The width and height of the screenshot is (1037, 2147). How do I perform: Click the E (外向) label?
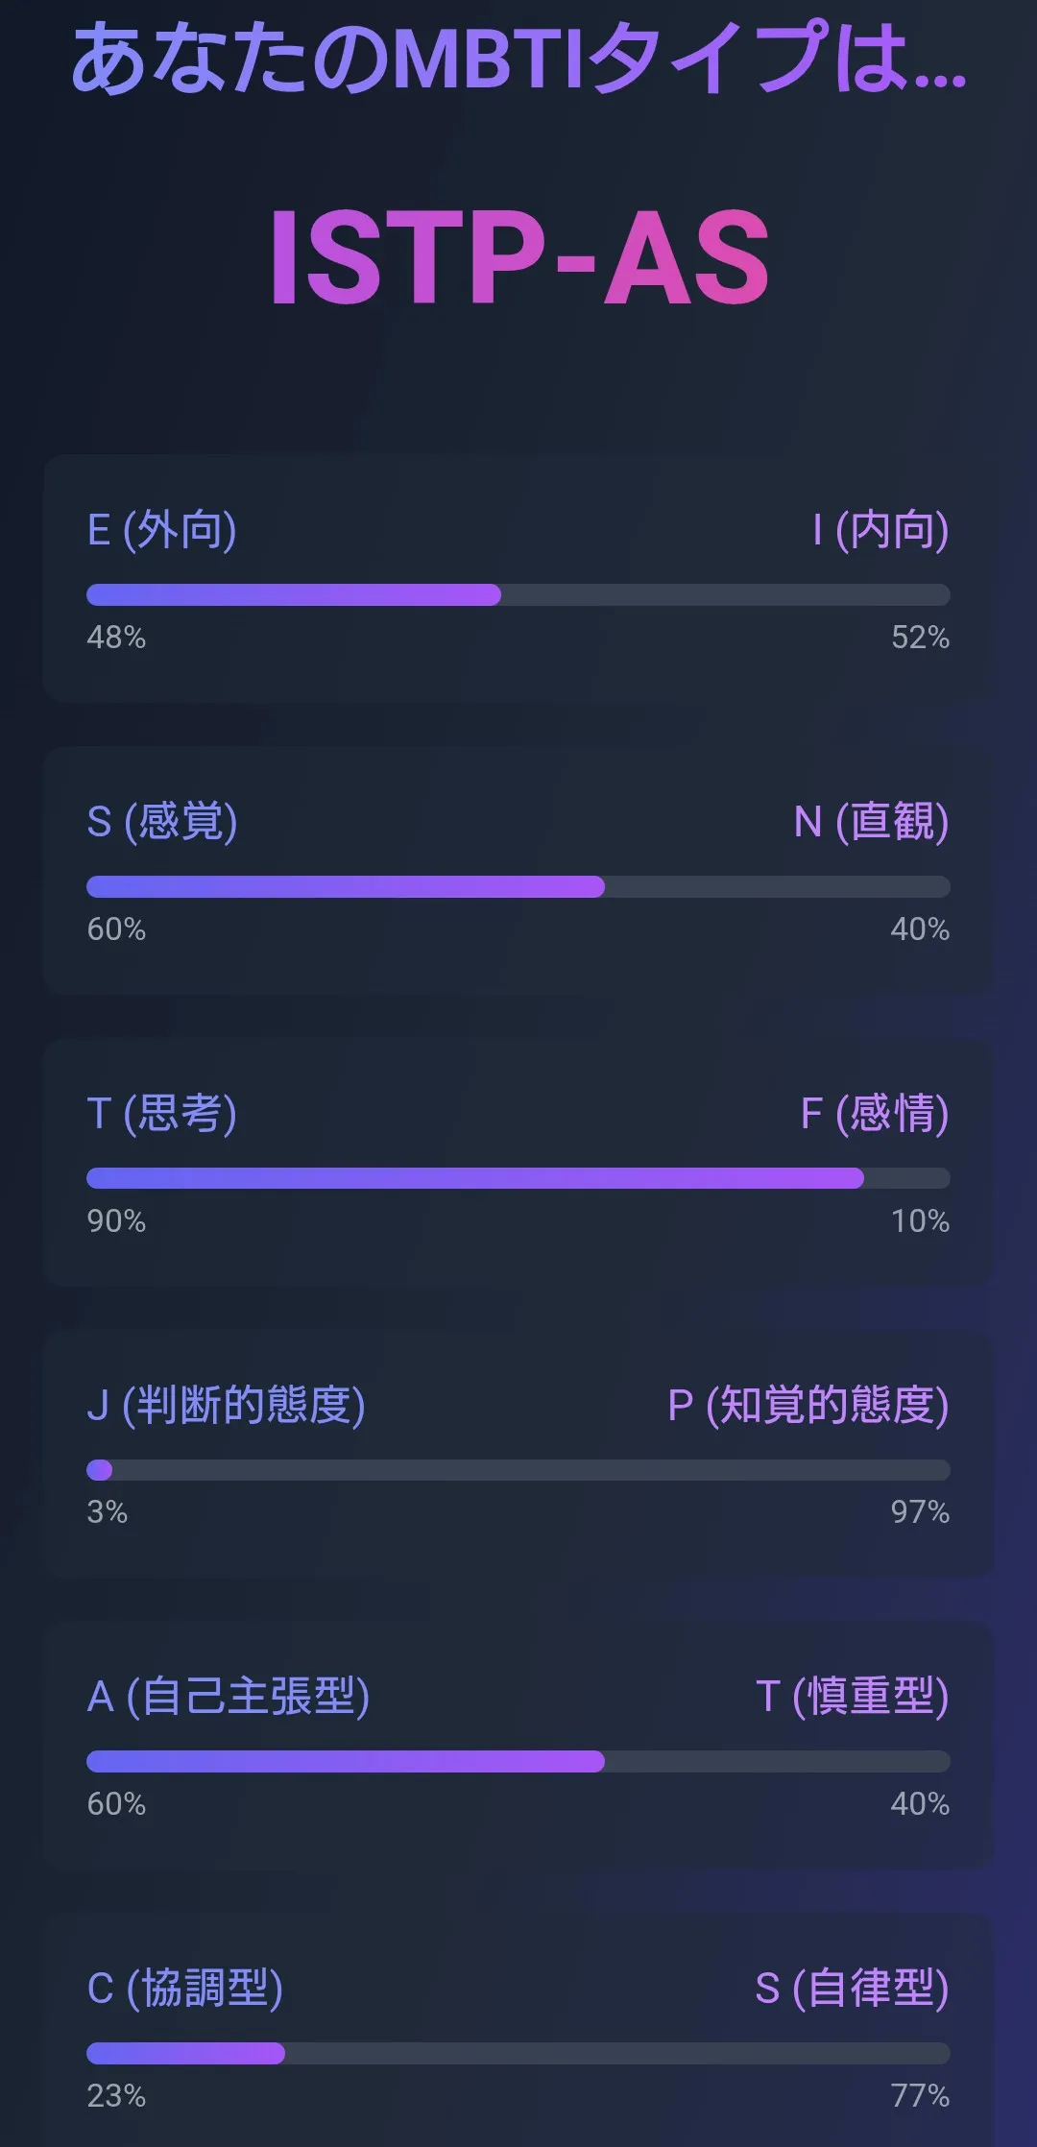tap(161, 529)
